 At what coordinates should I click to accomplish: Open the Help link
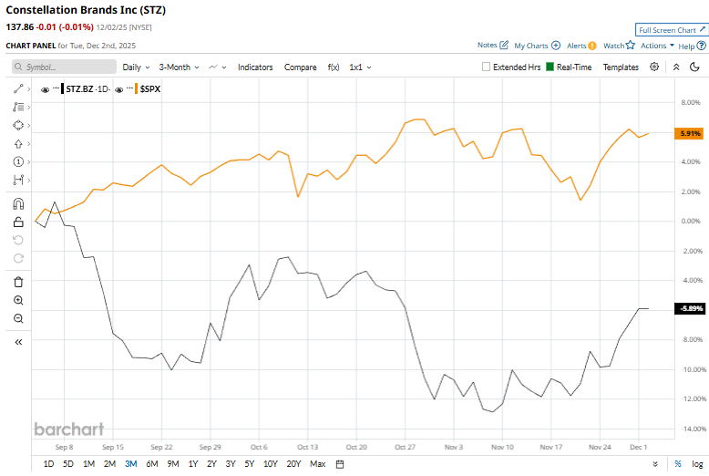click(x=692, y=46)
